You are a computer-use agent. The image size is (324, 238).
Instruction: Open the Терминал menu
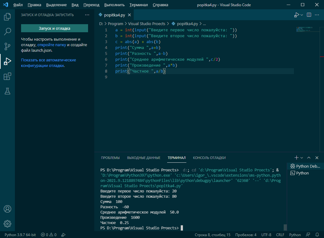[x=138, y=5]
